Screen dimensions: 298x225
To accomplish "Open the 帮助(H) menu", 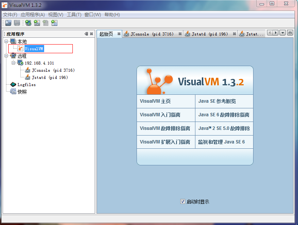I will coord(112,15).
